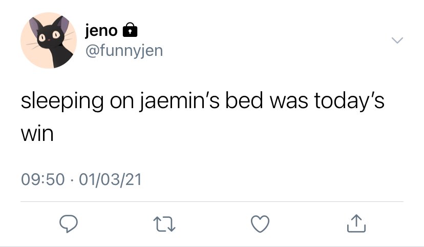Click the divider line above the action icons
424x247 pixels.
pyautogui.click(x=212, y=201)
